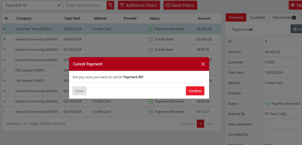Click the Credit Card method in row 9
This screenshot has height=145, width=302.
[102, 29]
